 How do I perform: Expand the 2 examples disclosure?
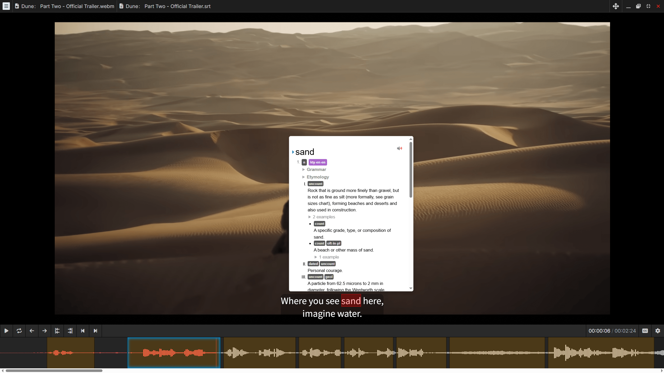[322, 217]
